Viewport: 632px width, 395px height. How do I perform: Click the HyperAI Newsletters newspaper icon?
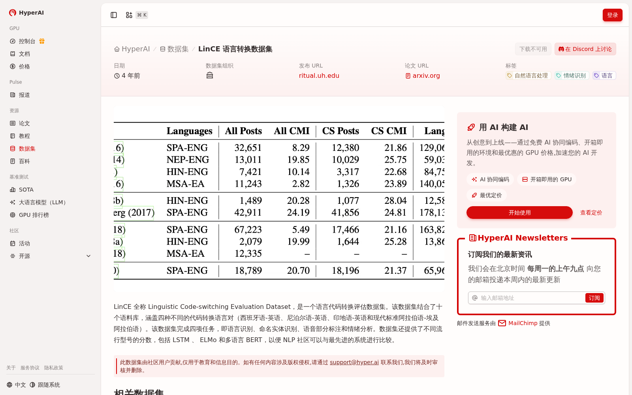pos(472,238)
